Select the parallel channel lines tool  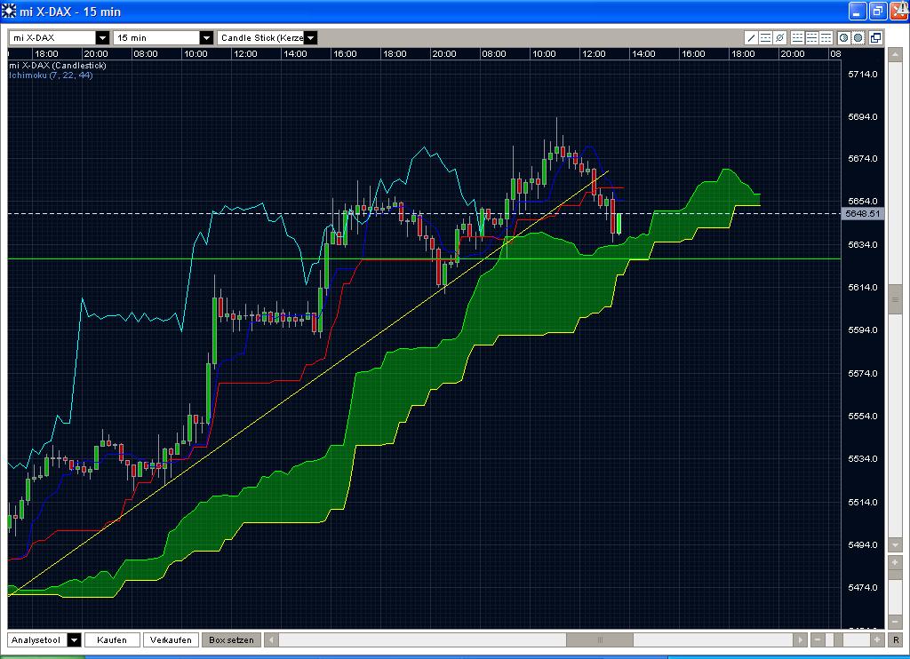pyautogui.click(x=765, y=37)
